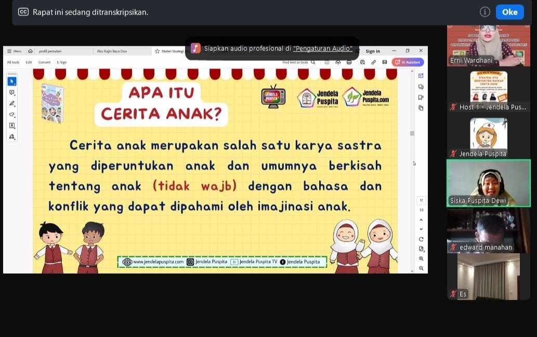
Task: Click the page number 17 field
Action: pos(421,200)
